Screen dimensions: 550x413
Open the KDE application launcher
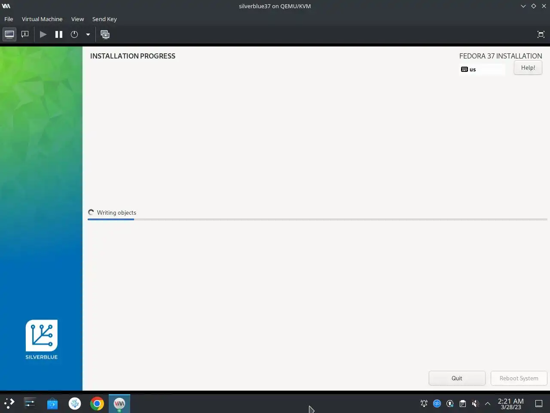point(9,404)
